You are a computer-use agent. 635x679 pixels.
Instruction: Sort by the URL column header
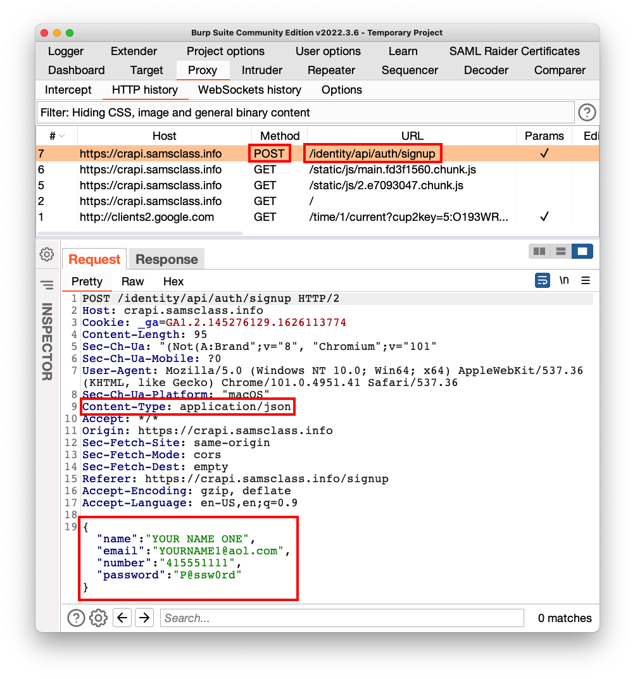(x=412, y=136)
